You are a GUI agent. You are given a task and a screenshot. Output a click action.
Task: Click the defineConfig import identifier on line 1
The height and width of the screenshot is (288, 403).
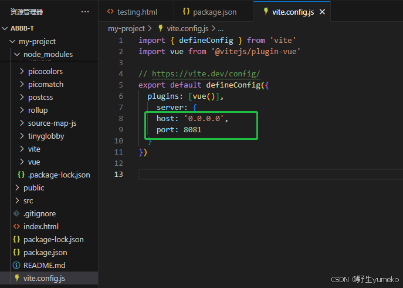pyautogui.click(x=206, y=41)
